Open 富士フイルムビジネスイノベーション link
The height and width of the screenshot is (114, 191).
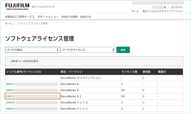coord(163,11)
